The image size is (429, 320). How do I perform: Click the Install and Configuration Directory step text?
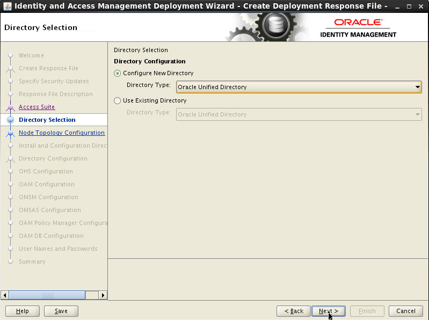[x=63, y=146]
